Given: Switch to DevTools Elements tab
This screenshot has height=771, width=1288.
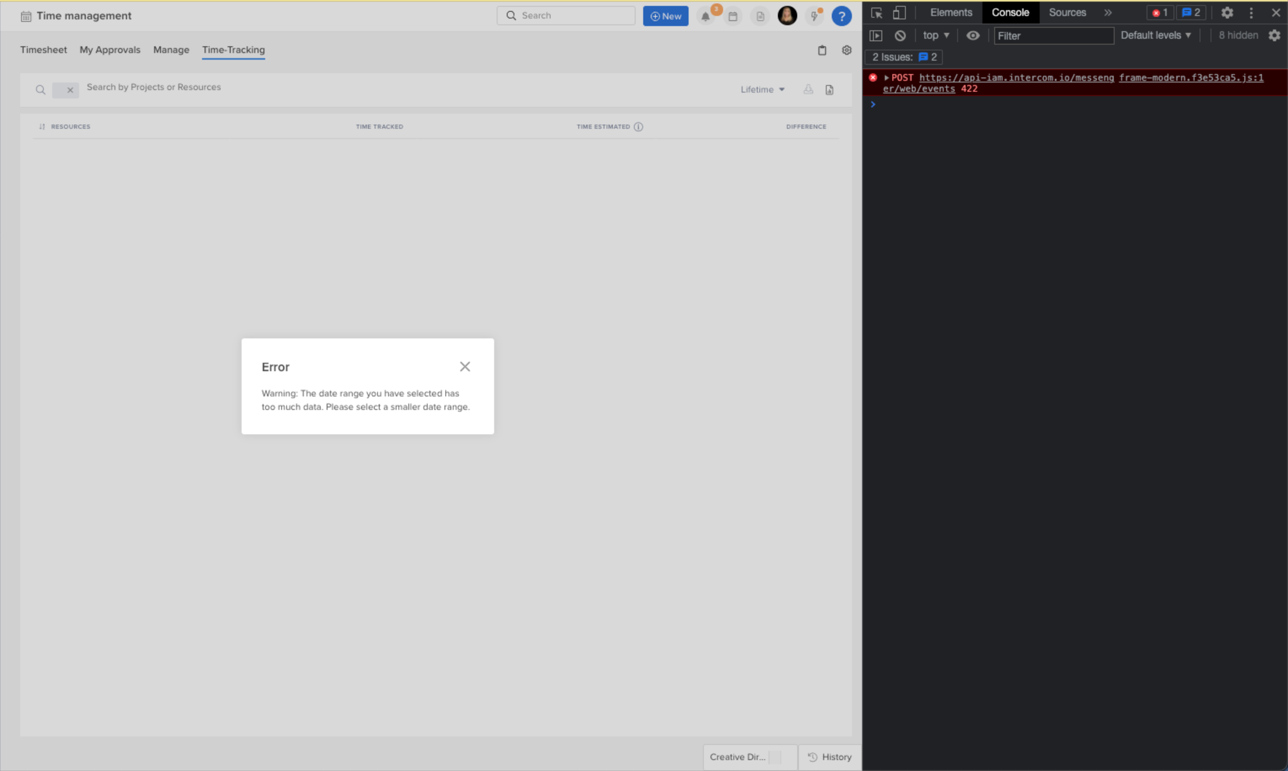Looking at the screenshot, I should pos(951,13).
